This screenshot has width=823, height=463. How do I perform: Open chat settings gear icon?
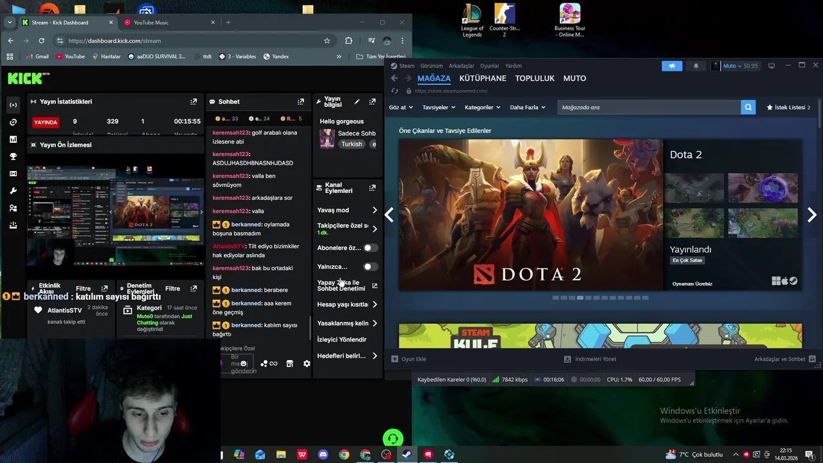(x=307, y=363)
